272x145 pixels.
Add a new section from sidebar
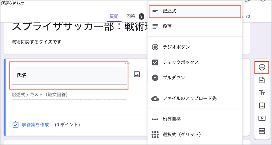[x=262, y=131]
